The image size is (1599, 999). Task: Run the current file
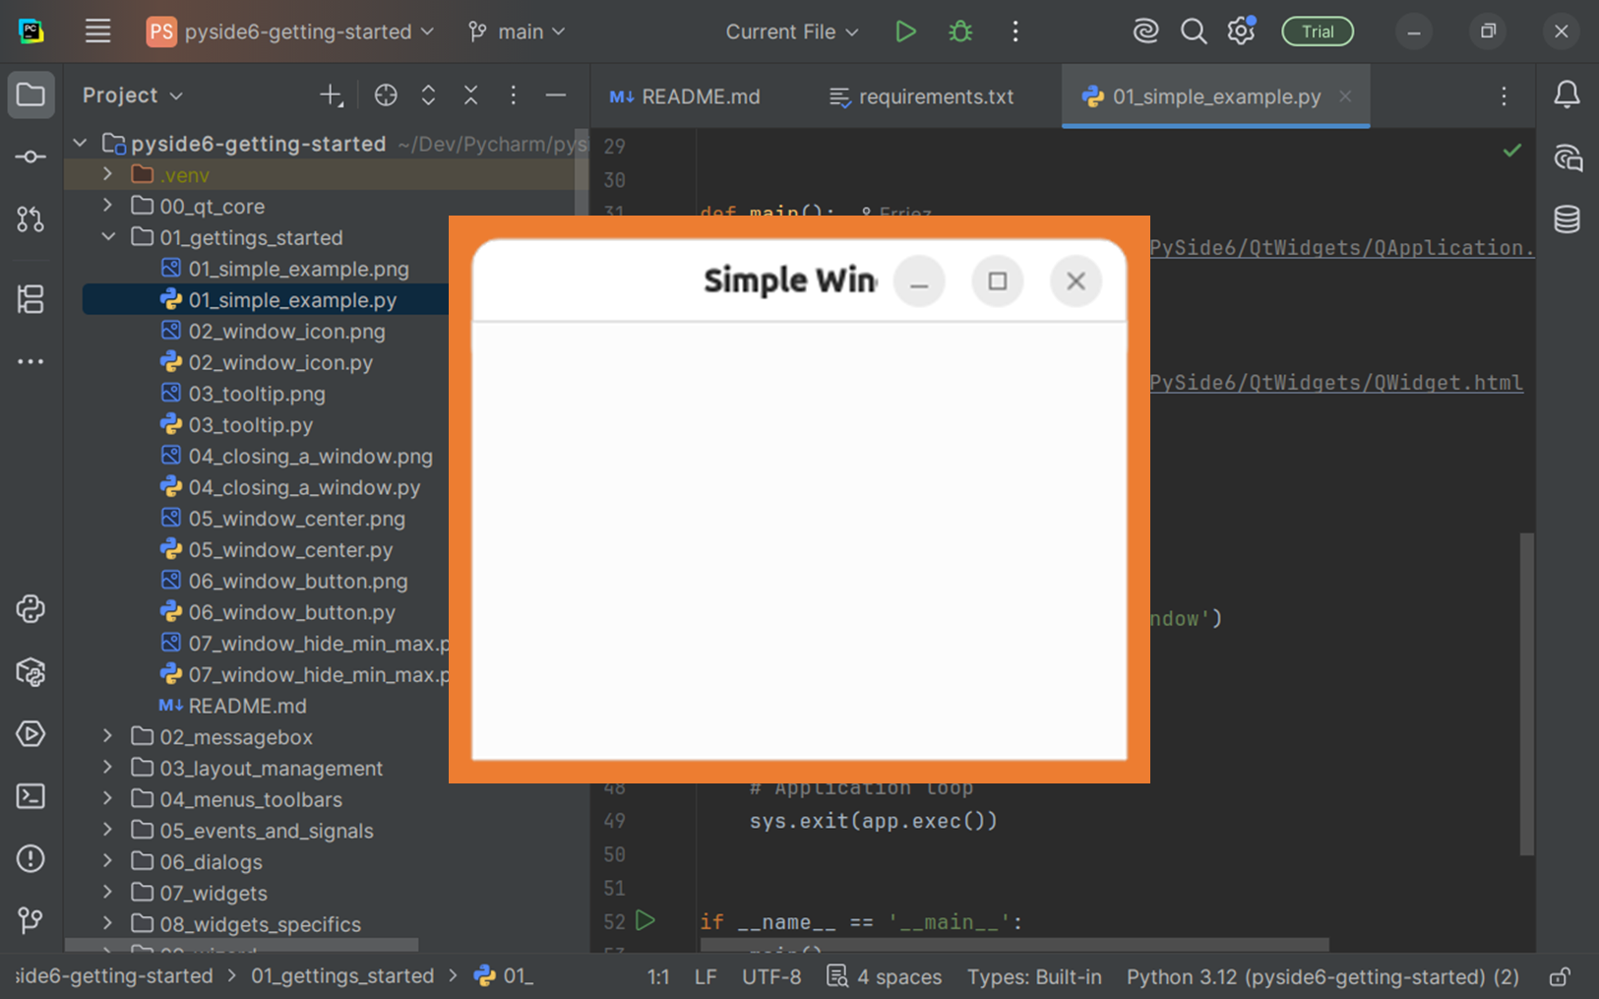coord(905,31)
